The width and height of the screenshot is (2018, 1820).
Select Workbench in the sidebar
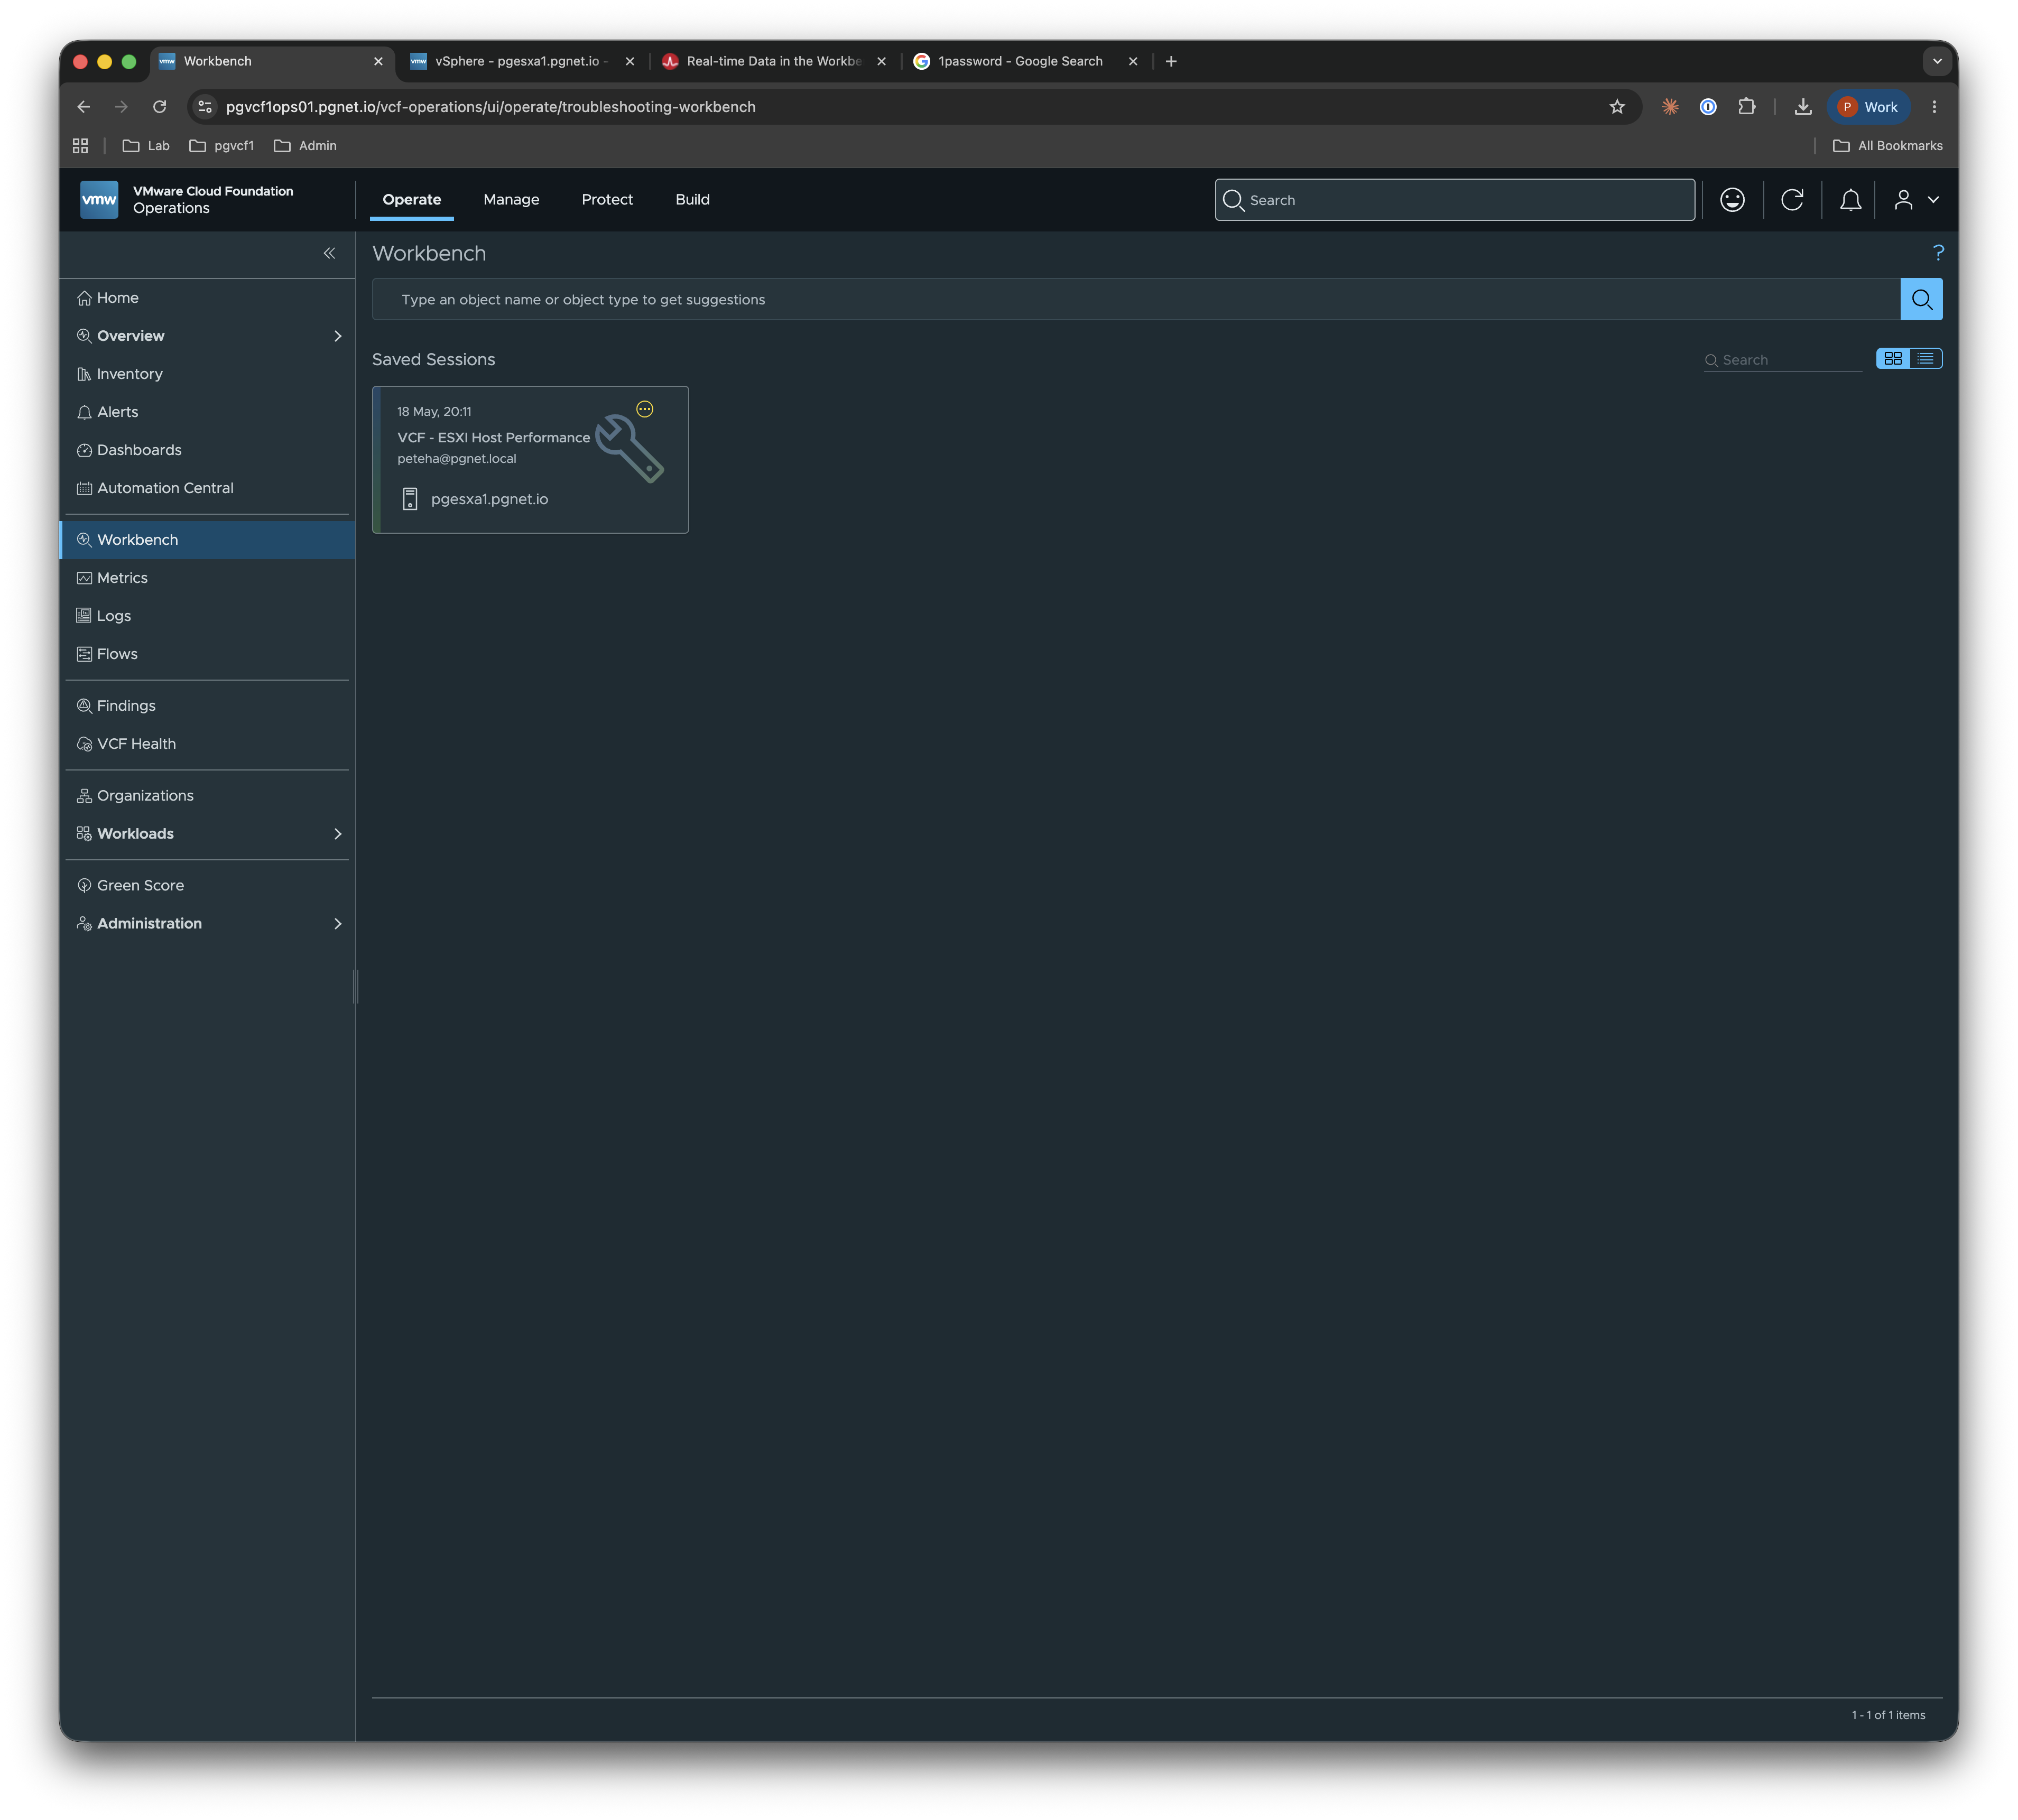208,540
